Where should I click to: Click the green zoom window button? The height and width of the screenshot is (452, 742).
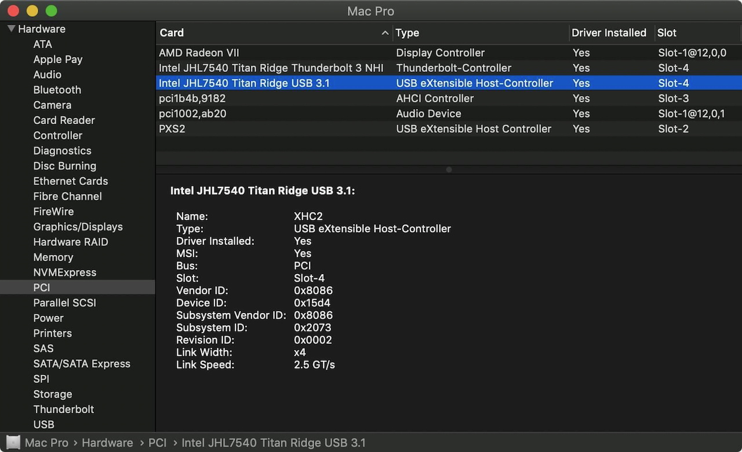51,11
